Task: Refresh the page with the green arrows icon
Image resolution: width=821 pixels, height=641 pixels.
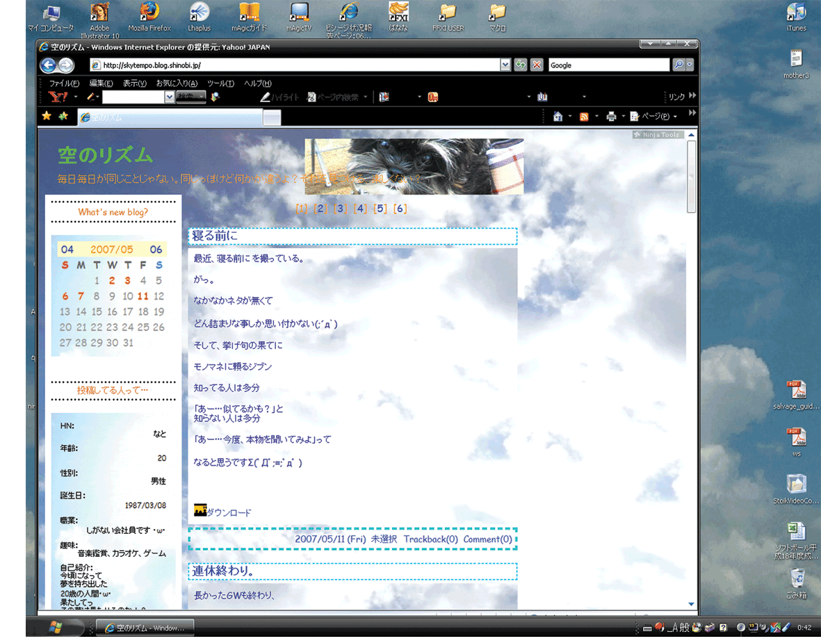Action: coord(521,65)
